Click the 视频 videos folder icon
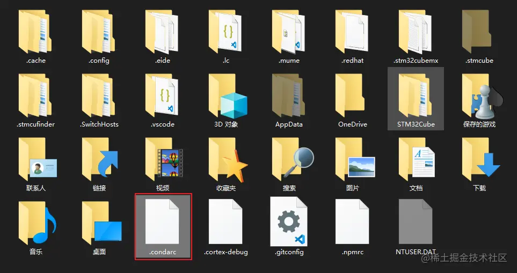 (164, 160)
